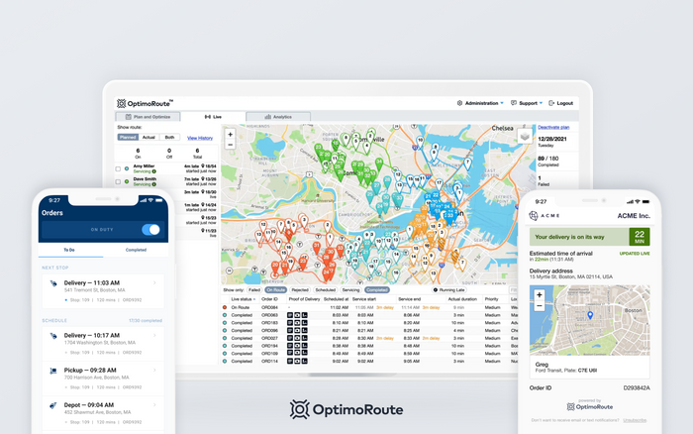The image size is (693, 434).
Task: Switch to the Completed tab on phone
Action: tap(136, 250)
